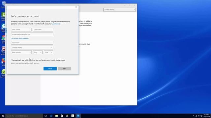
Task: Click the someone@example.com email field
Action: (x=32, y=34)
